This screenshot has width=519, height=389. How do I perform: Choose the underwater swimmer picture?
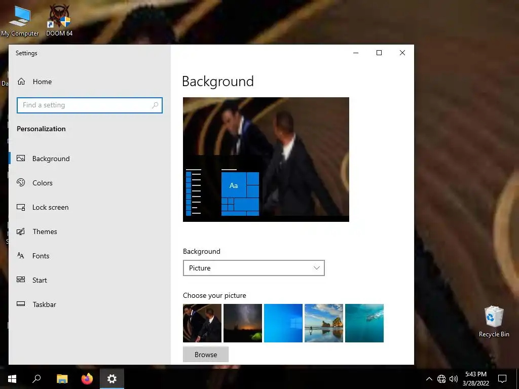[364, 323]
